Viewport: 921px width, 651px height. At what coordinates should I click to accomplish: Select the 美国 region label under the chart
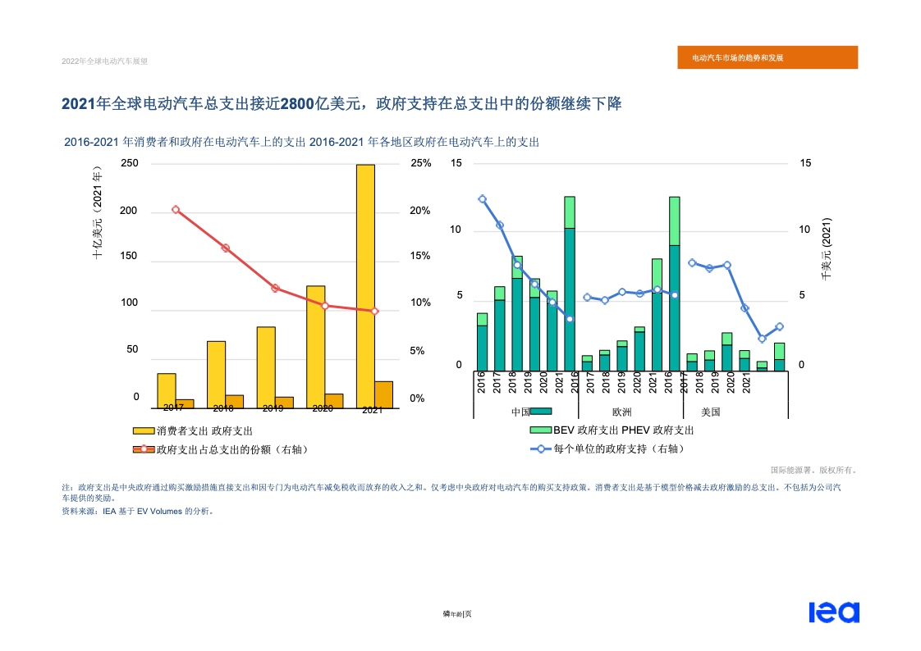coord(711,412)
